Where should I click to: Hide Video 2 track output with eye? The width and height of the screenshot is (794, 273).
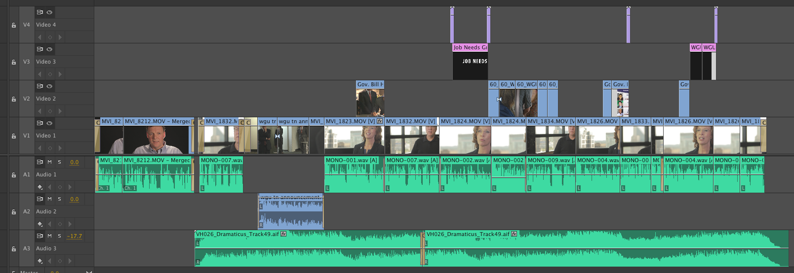49,86
